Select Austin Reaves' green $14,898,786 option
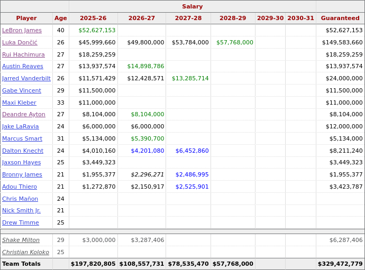Viewport: 365px width, 270px height. (145, 66)
